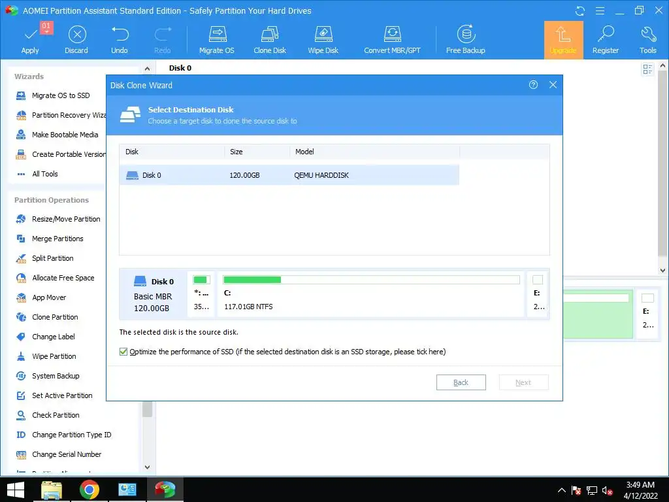
Task: Choose Merge Partitions
Action: click(x=50, y=239)
